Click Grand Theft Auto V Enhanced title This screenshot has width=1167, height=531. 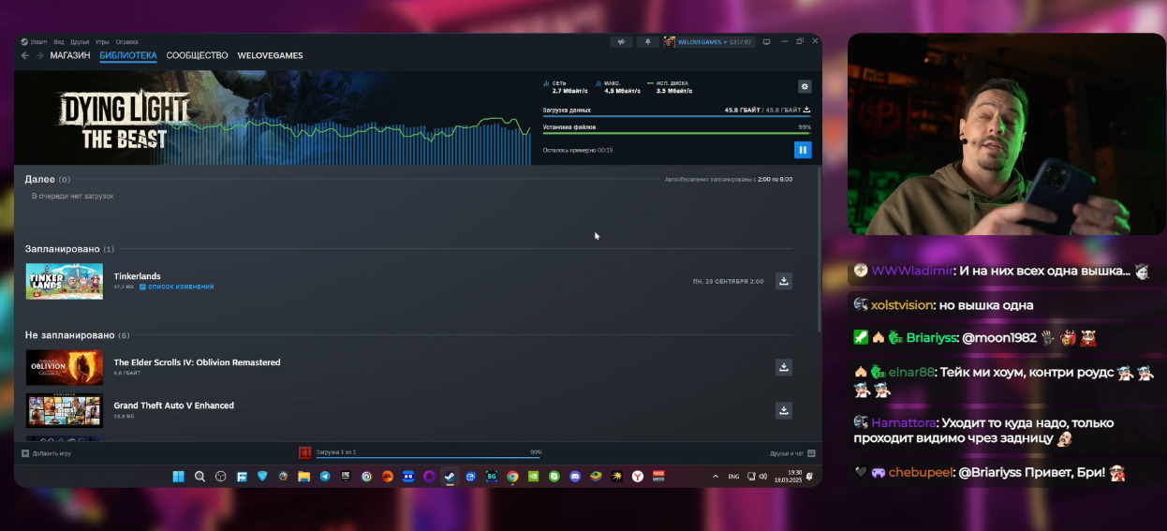(x=174, y=406)
